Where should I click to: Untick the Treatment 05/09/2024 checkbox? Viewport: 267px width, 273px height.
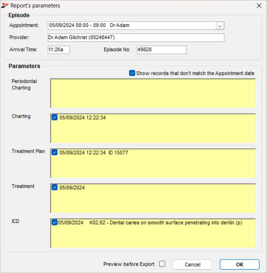click(55, 187)
